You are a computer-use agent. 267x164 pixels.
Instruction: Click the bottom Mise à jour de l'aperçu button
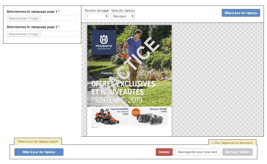[x=39, y=152]
